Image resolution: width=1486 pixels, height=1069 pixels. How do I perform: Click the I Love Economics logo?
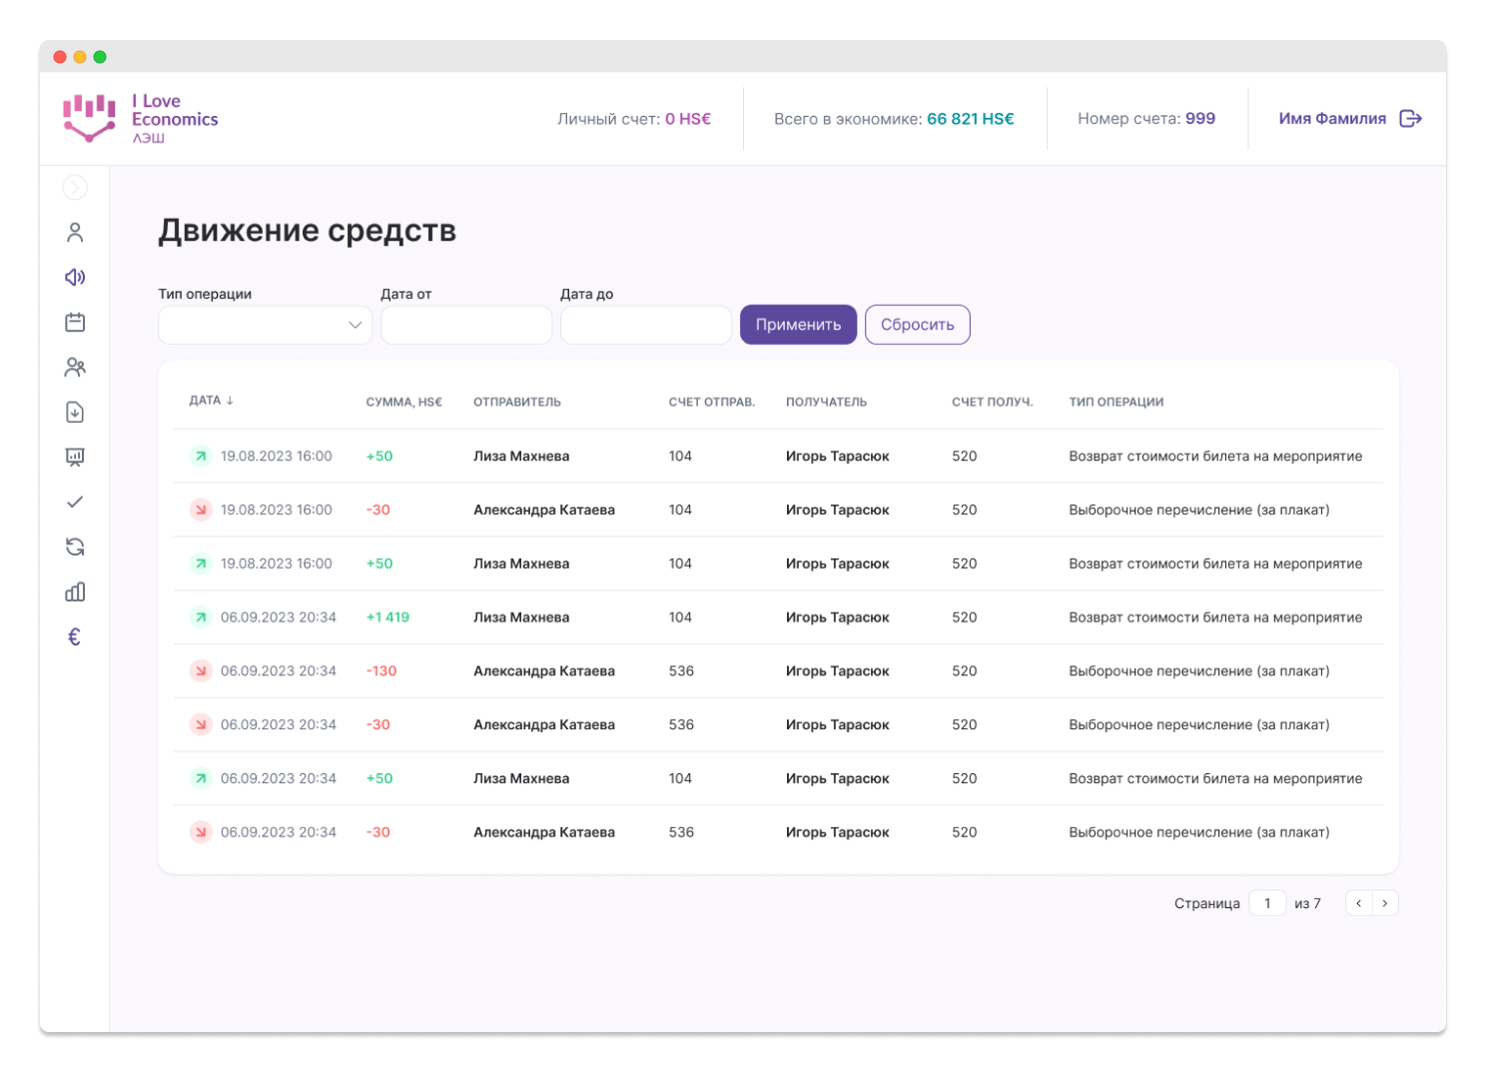140,119
